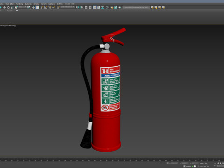Open the Rendering menu
The width and height of the screenshot is (224, 168).
(x=20, y=4)
